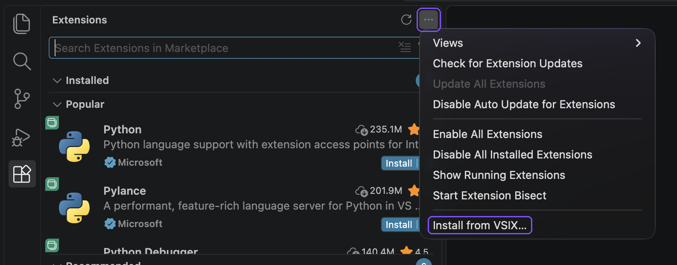Select Enable All Extensions
This screenshot has height=265, width=677.
[x=487, y=134]
